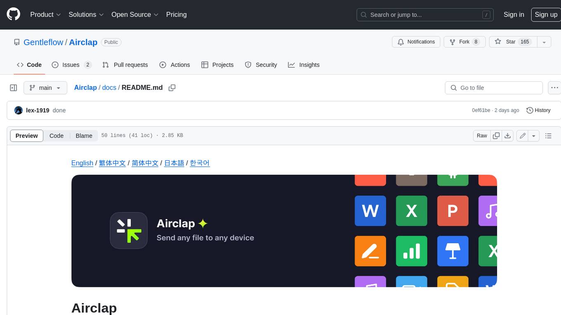Open the more file actions menu

(554, 88)
